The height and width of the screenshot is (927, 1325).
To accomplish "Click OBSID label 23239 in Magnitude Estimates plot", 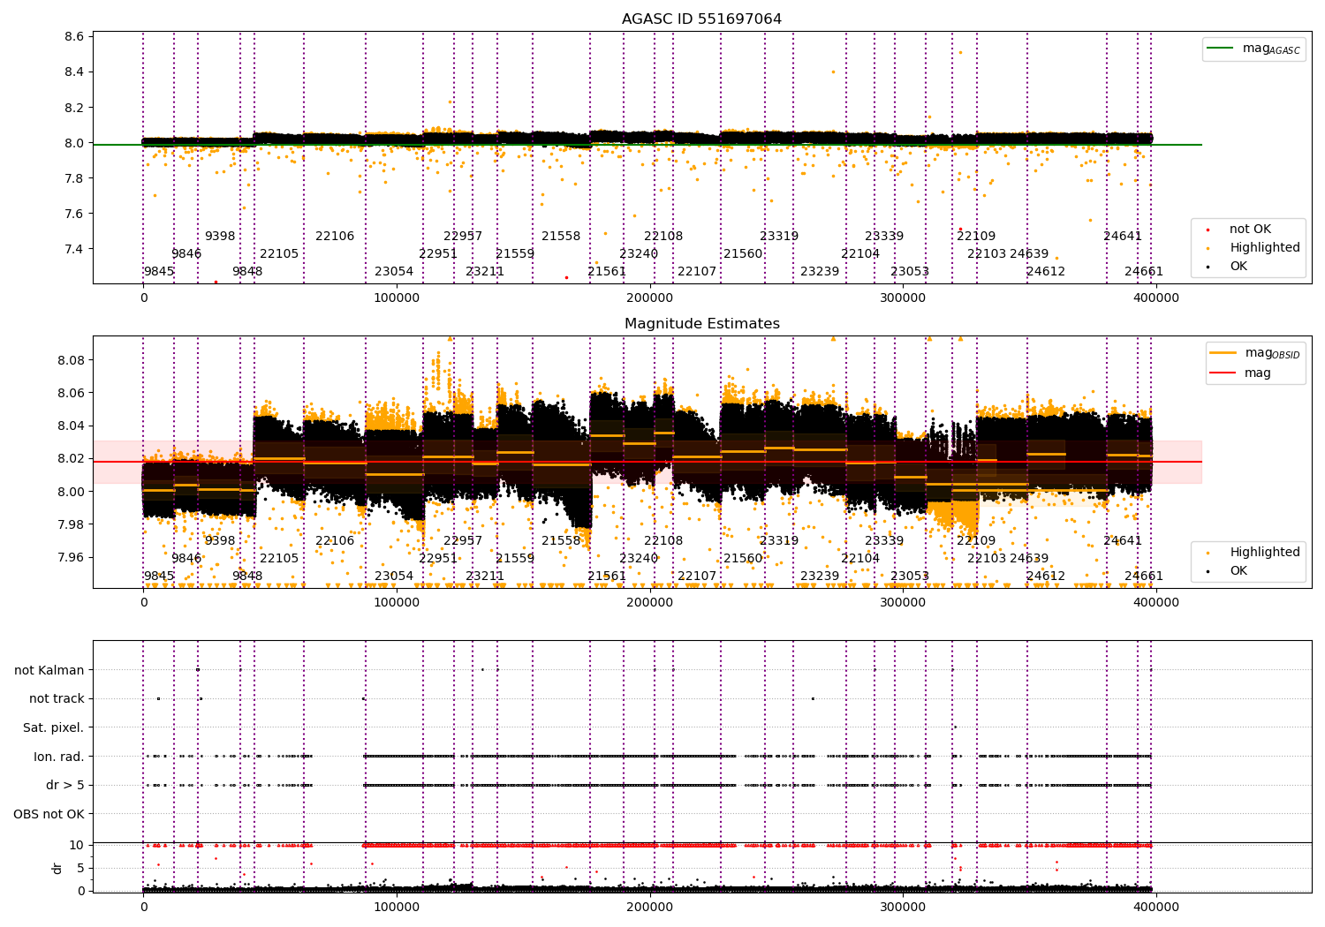I will [x=820, y=576].
